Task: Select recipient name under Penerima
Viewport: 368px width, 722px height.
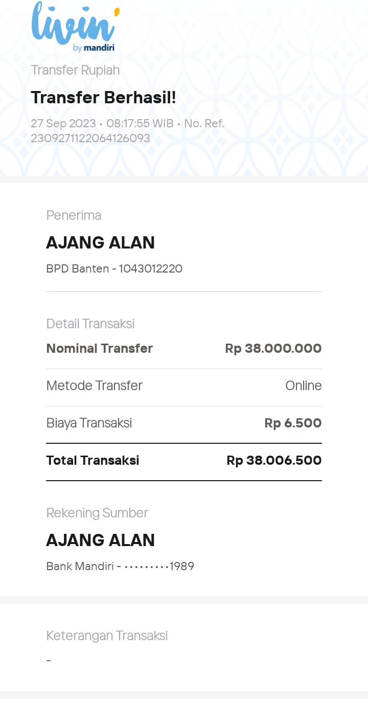Action: tap(100, 243)
